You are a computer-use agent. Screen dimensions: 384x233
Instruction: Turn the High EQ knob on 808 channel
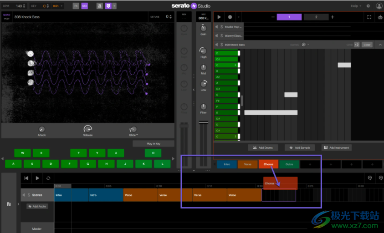click(x=203, y=51)
